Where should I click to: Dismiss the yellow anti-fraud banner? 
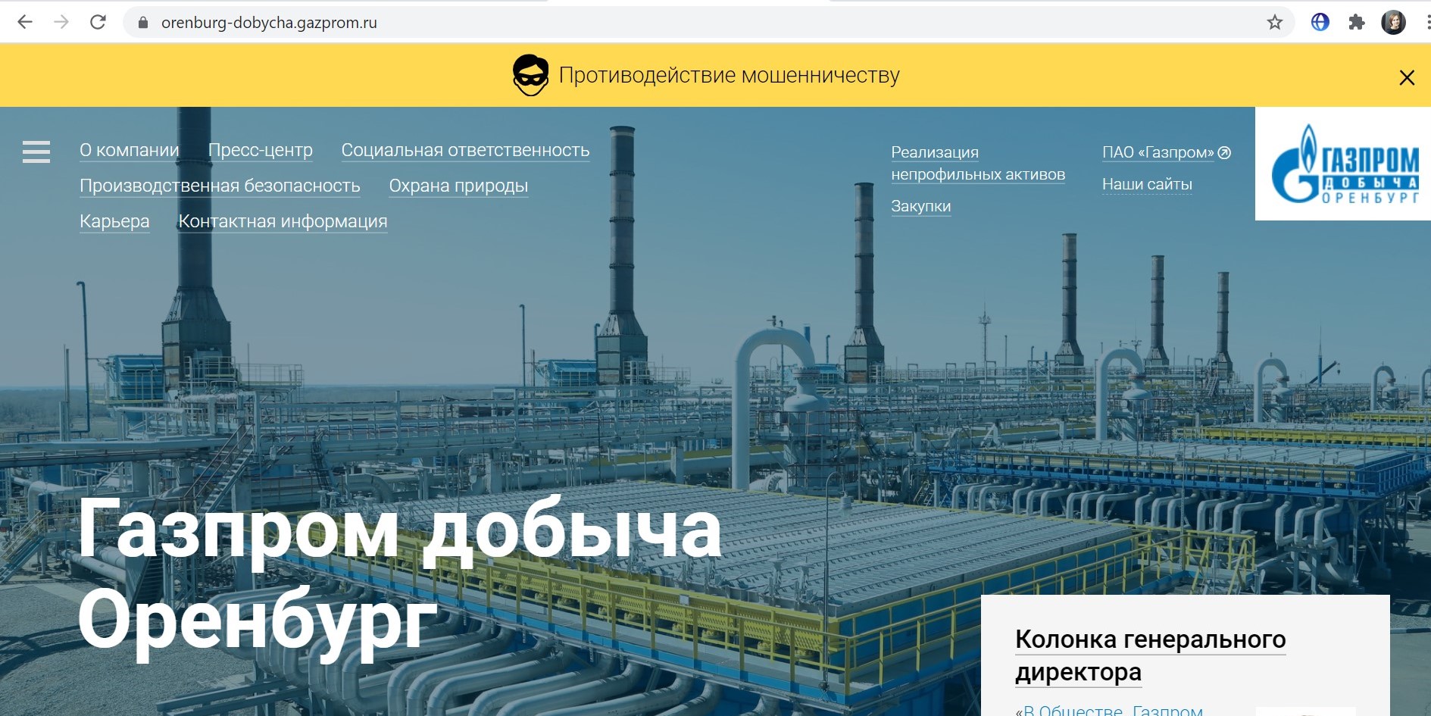[1407, 77]
